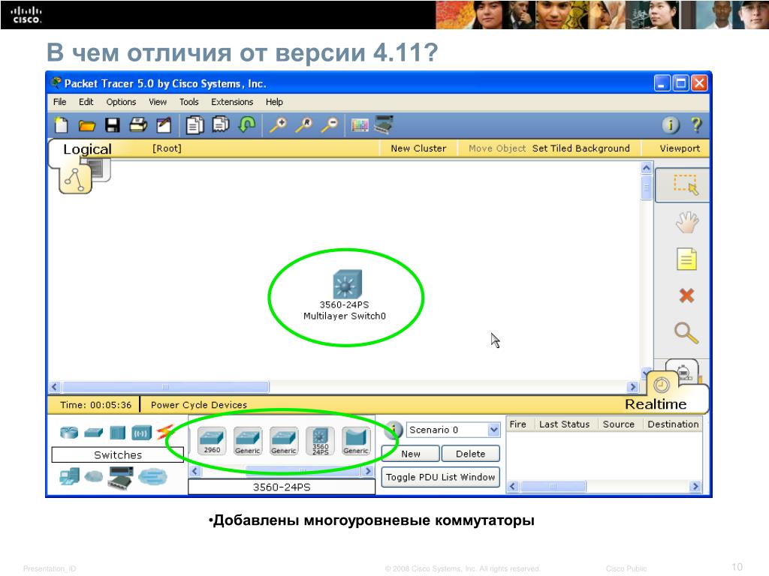This screenshot has height=576, width=769.
Task: Click the device list scroll right arrow
Action: tap(368, 471)
